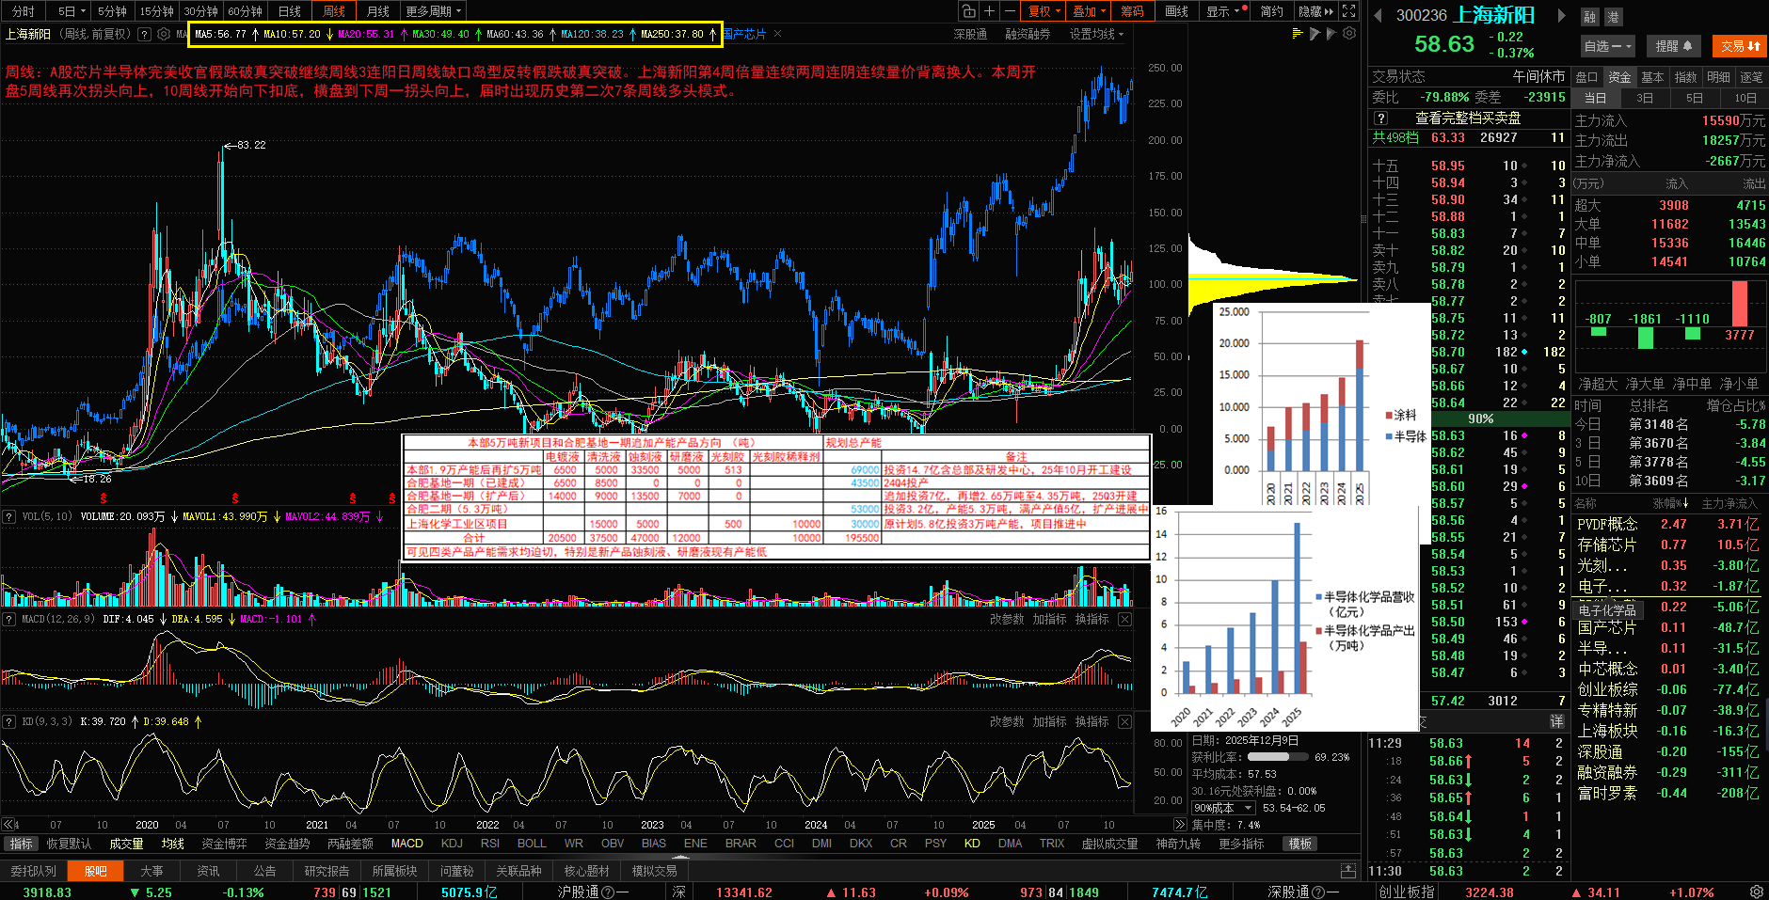Go to the previous stock with left arrow

pyautogui.click(x=1379, y=15)
